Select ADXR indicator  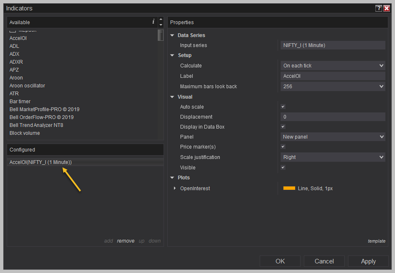coord(16,62)
